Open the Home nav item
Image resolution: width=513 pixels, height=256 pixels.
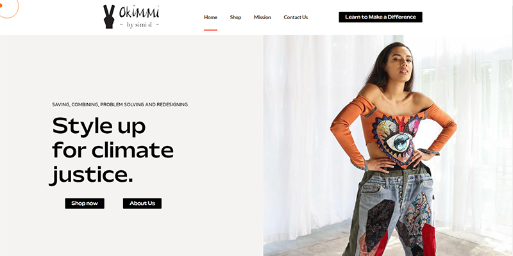click(x=210, y=17)
